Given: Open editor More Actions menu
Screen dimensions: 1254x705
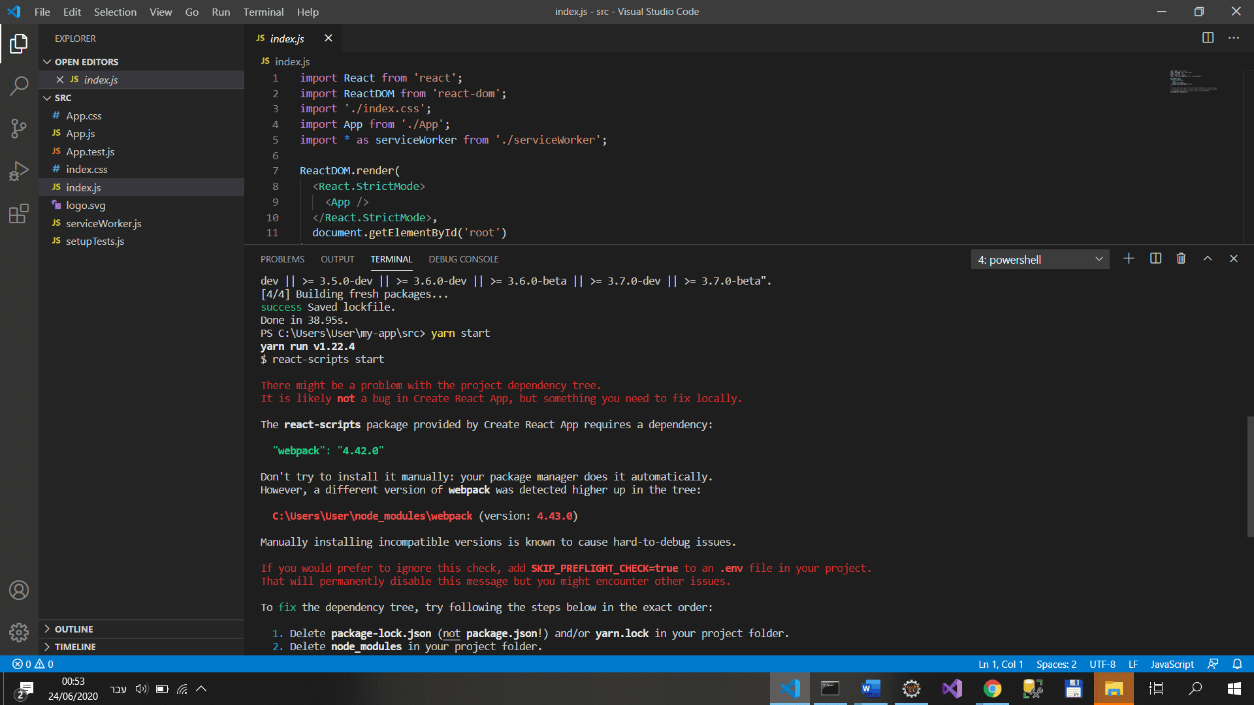Looking at the screenshot, I should coord(1234,38).
